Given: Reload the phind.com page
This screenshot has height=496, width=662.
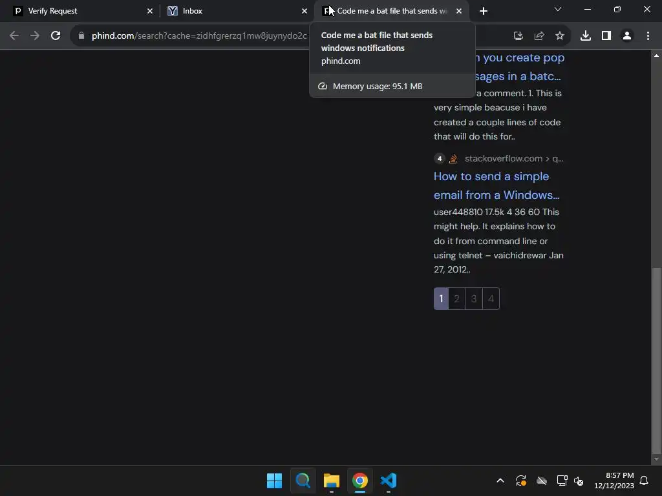Looking at the screenshot, I should [56, 36].
